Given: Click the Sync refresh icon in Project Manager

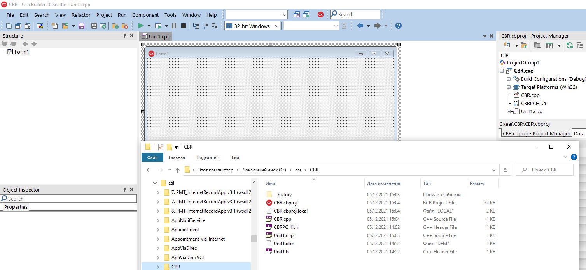Looking at the screenshot, I should [570, 45].
